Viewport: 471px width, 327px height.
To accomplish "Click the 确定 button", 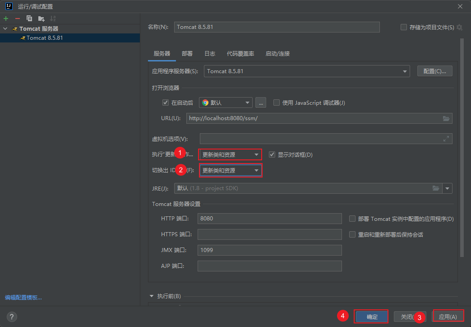I will 372,317.
